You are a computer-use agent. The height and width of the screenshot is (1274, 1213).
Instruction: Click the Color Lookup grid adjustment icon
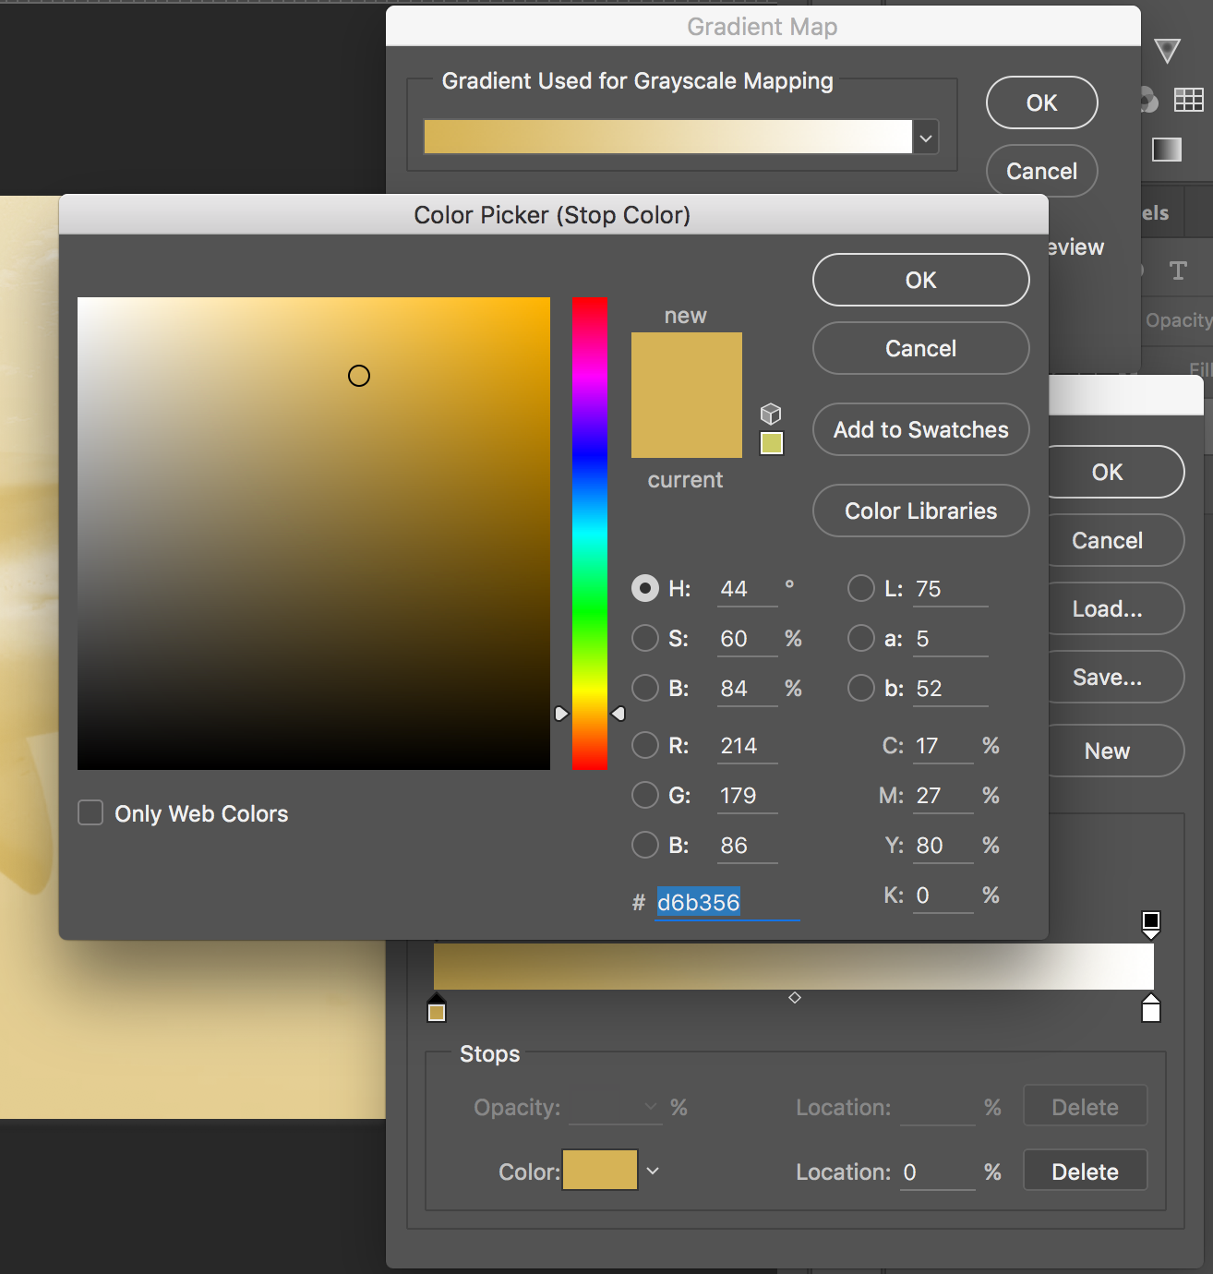pos(1188,100)
